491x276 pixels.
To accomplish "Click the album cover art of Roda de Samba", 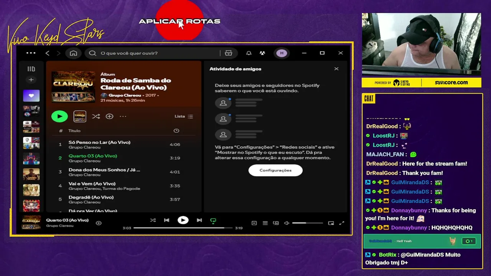I will click(x=73, y=87).
